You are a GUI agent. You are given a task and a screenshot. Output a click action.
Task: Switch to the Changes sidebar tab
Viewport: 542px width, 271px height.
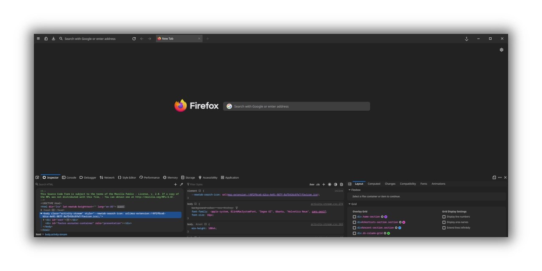tap(390, 184)
